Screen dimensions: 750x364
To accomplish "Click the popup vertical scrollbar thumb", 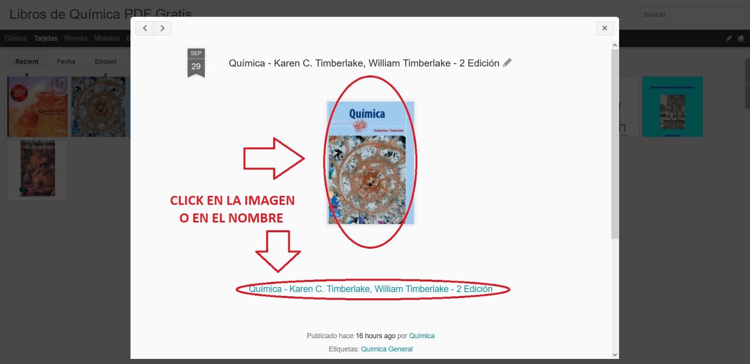I will click(x=615, y=144).
